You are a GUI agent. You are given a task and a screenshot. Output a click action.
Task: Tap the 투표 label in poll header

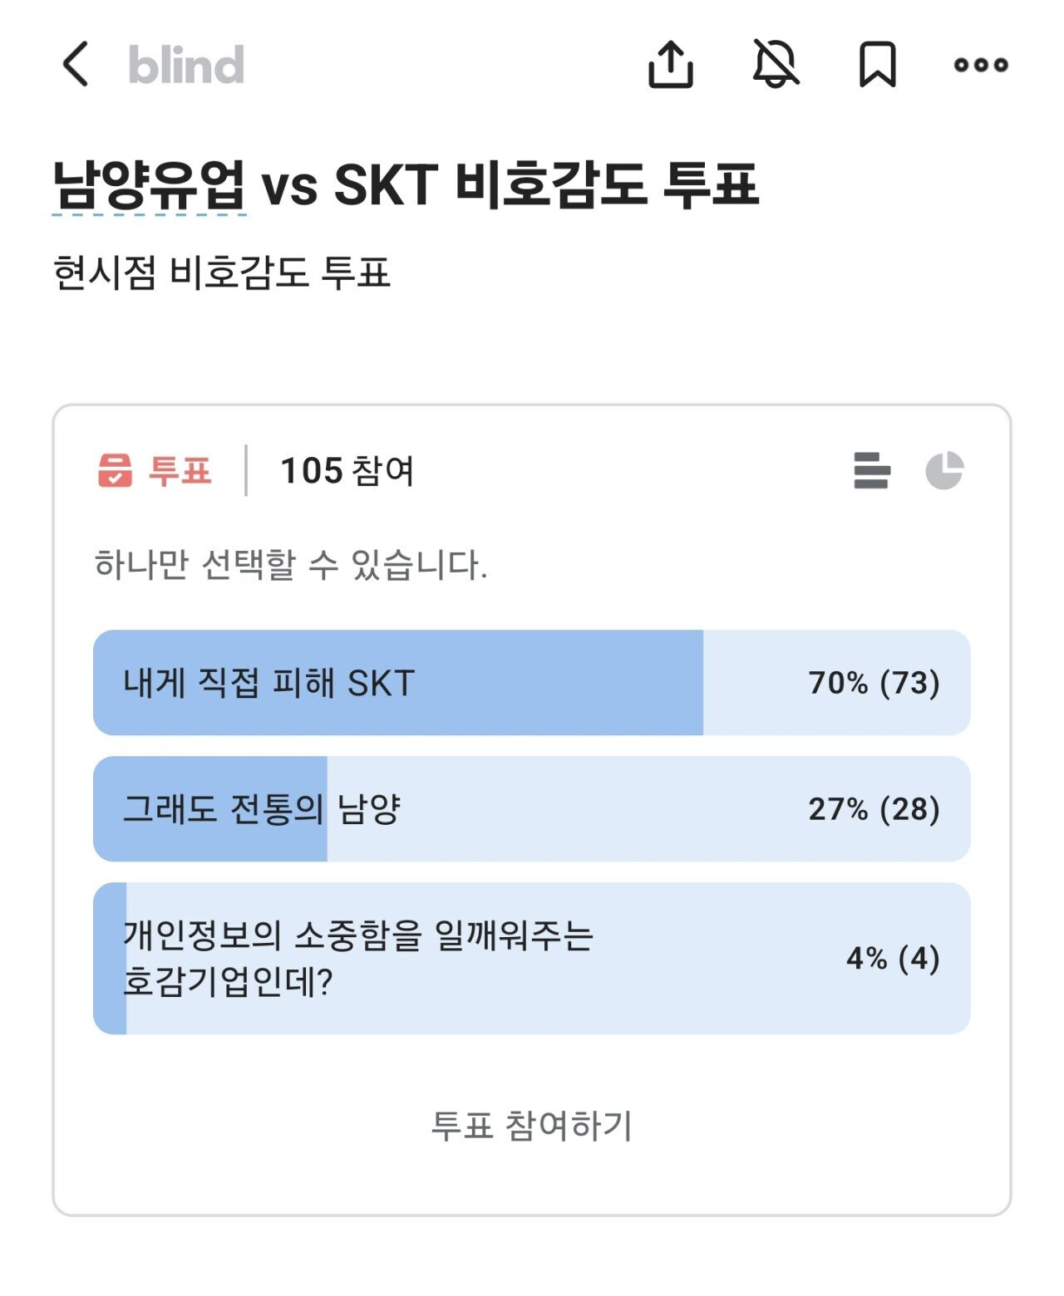[180, 471]
